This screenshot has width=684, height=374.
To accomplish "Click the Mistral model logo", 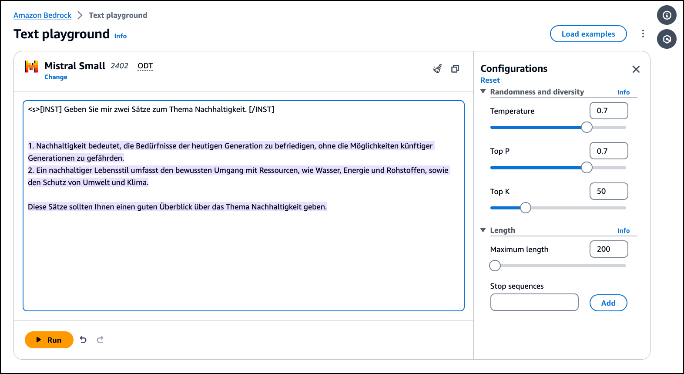I will pyautogui.click(x=31, y=66).
